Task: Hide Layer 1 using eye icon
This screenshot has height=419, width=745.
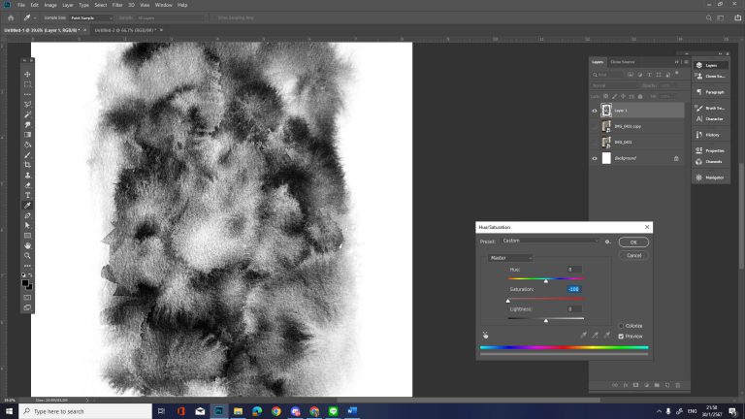Action: pyautogui.click(x=595, y=111)
